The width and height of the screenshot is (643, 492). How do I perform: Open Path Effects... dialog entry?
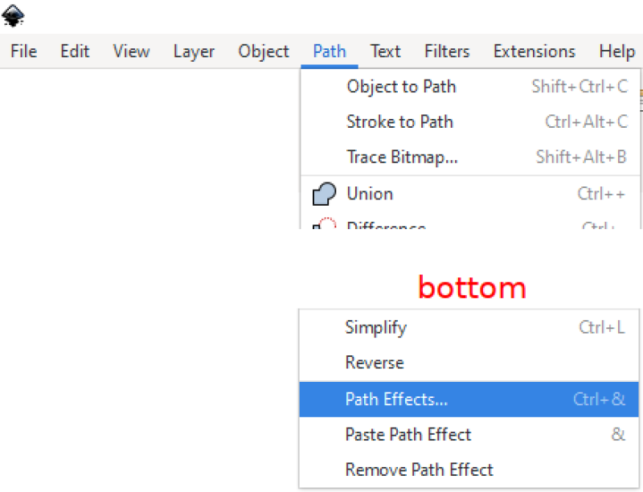469,400
